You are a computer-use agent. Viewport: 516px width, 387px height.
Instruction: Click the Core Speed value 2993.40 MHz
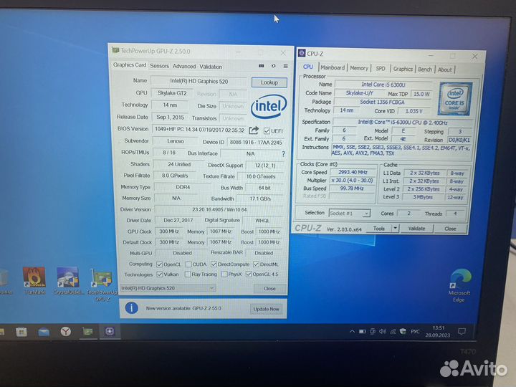(x=353, y=172)
